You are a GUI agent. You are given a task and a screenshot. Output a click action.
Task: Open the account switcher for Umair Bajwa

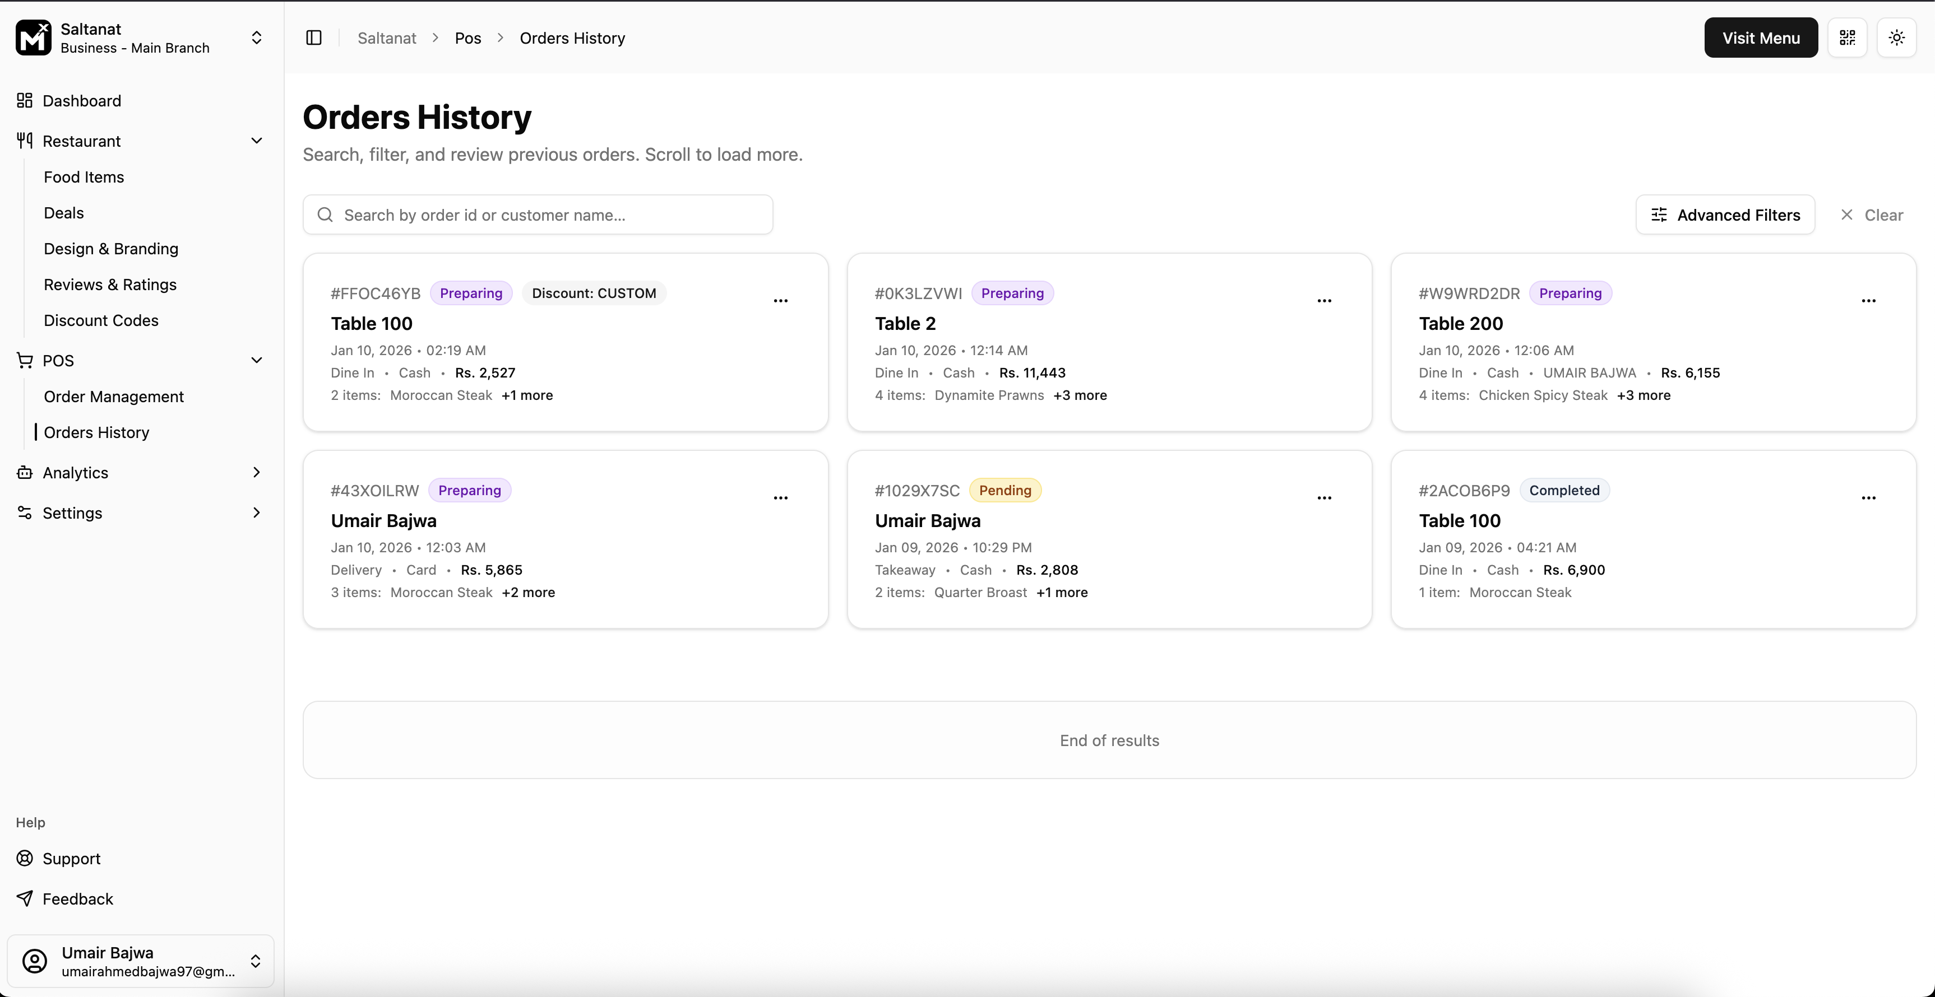(256, 961)
